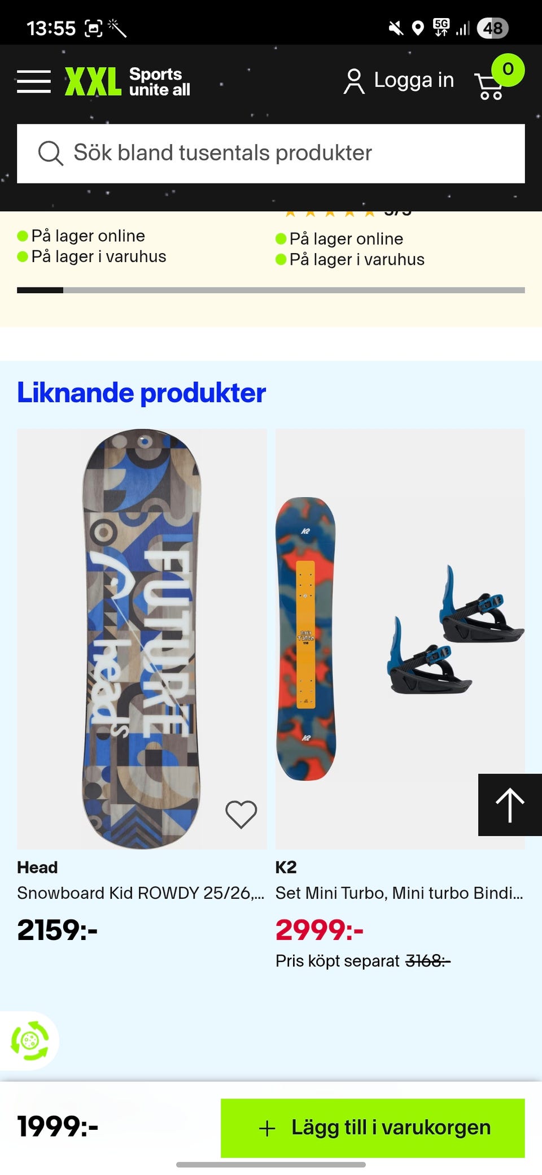Click the magnifying glass search icon

[x=50, y=153]
